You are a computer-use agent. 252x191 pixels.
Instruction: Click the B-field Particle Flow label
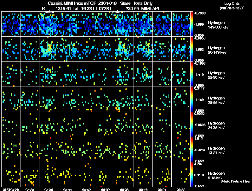pyautogui.click(x=235, y=181)
